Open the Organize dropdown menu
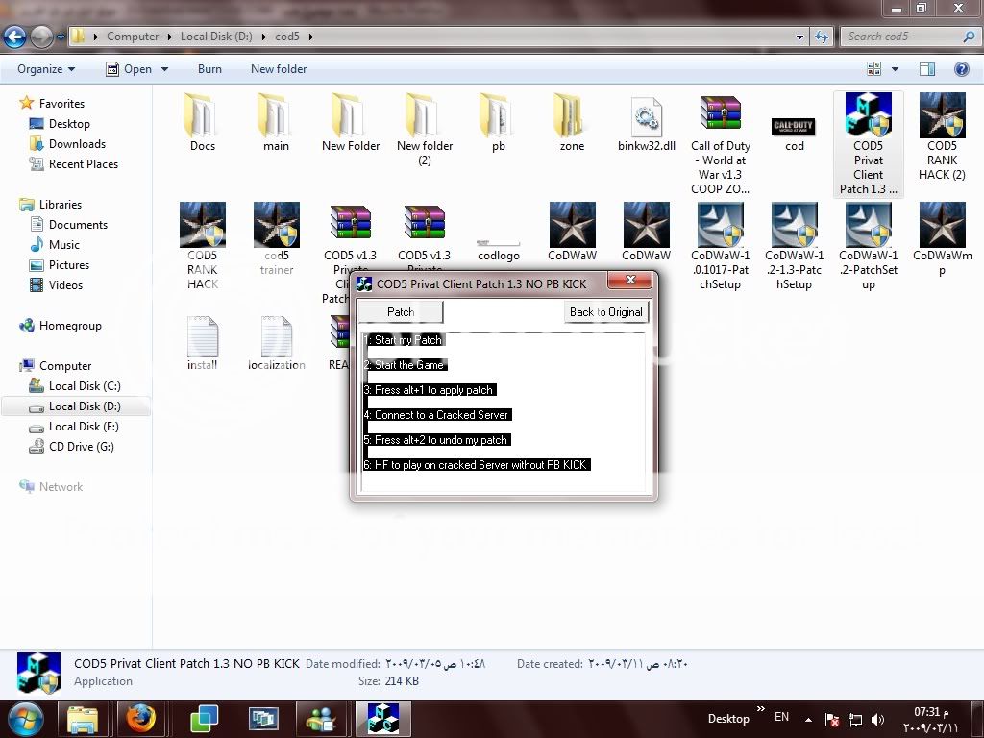984x738 pixels. pos(46,69)
